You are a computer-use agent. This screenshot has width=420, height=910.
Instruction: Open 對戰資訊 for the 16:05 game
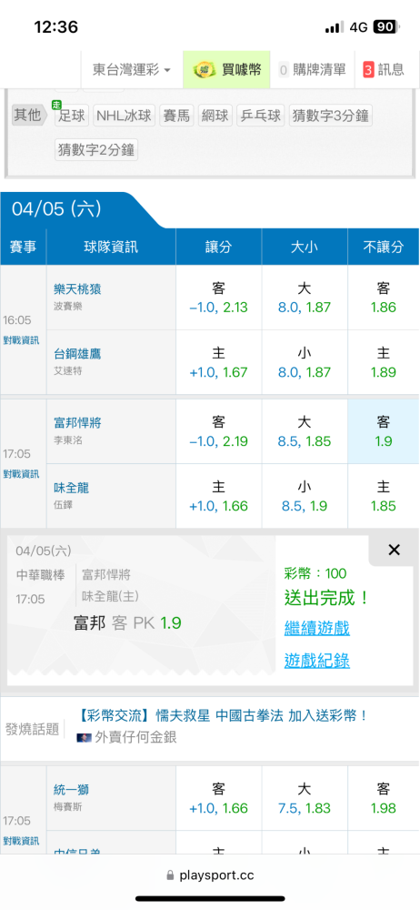point(21,340)
